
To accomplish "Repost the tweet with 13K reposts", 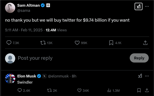I will tap(43, 43).
